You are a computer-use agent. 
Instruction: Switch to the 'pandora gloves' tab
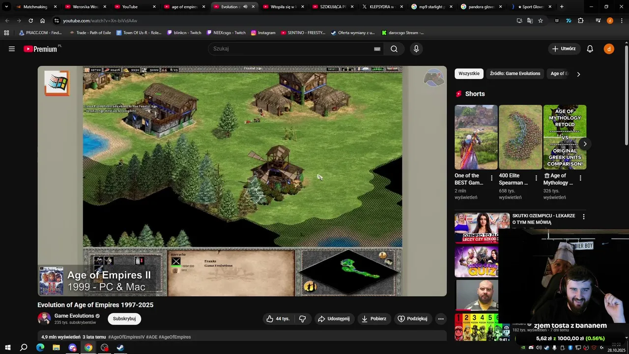click(482, 7)
